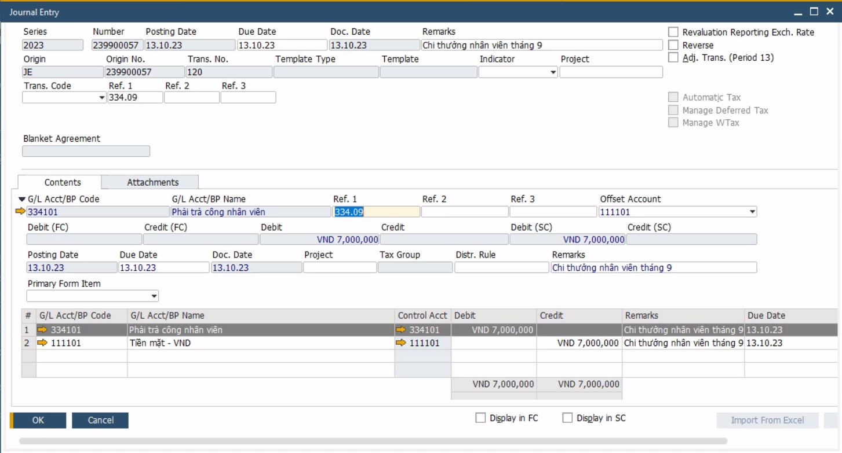The image size is (842, 453).
Task: Click row 2 due date 13.10.23 cell
Action: pos(791,343)
